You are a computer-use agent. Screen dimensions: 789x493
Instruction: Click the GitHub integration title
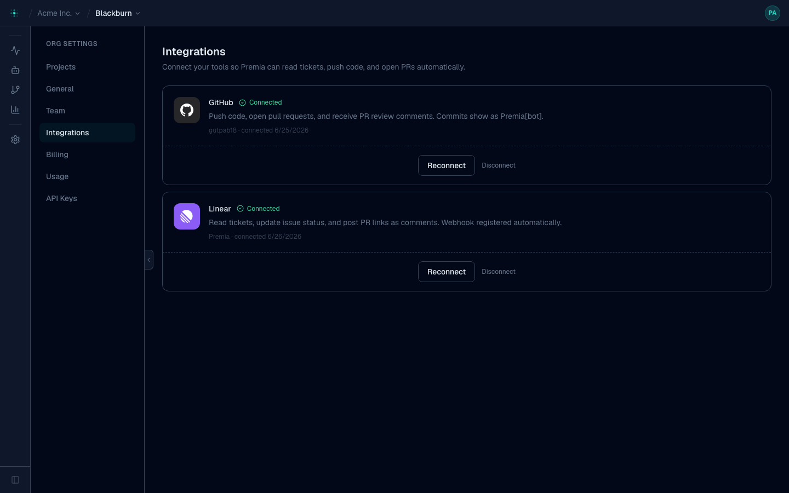pos(221,102)
